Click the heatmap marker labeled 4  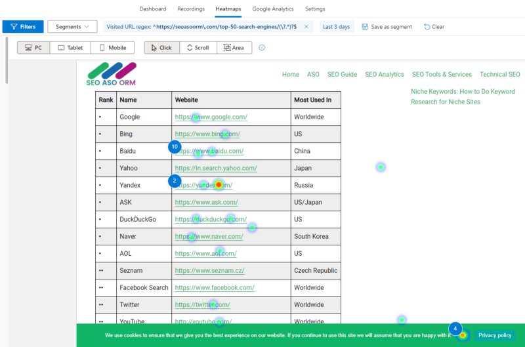455,329
